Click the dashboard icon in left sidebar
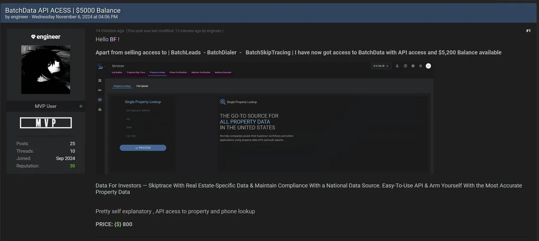The height and width of the screenshot is (241, 539). tap(100, 80)
